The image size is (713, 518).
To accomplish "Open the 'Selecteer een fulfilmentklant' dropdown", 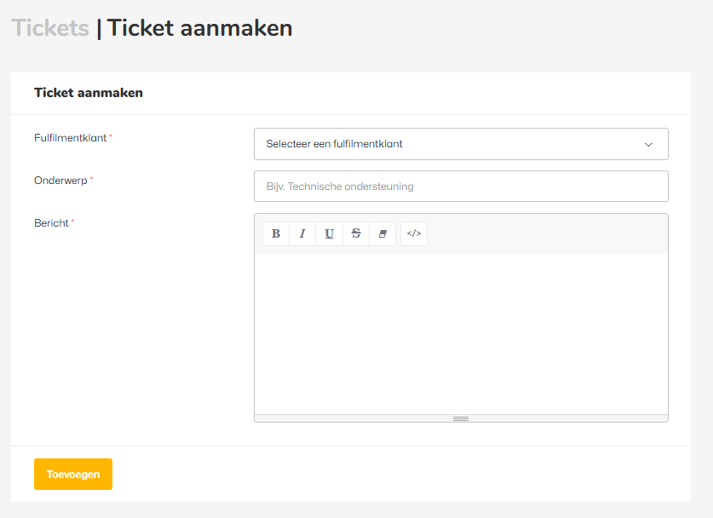I will (x=451, y=144).
